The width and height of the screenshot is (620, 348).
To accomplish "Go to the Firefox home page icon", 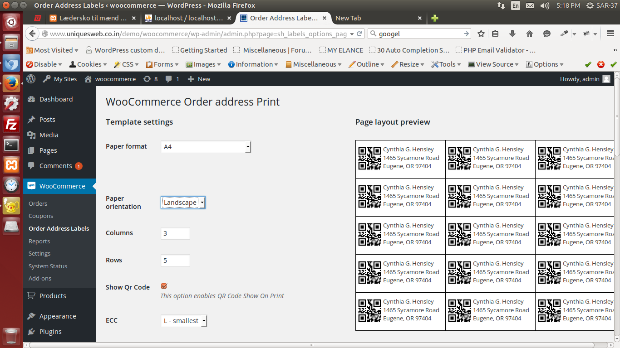I will click(x=529, y=34).
